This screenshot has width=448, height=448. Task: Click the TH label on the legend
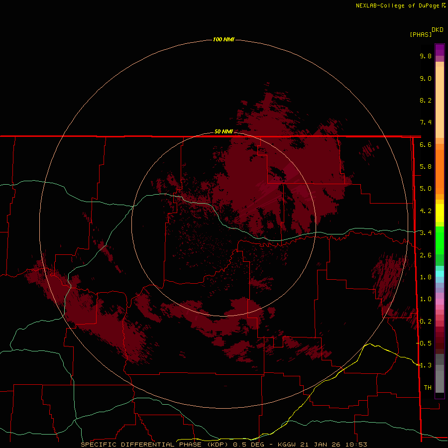coord(428,388)
